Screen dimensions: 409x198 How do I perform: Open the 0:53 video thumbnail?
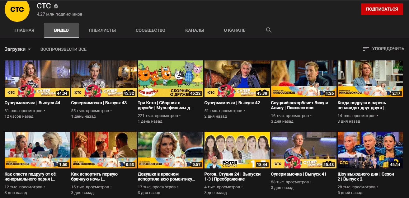pyautogui.click(x=104, y=150)
